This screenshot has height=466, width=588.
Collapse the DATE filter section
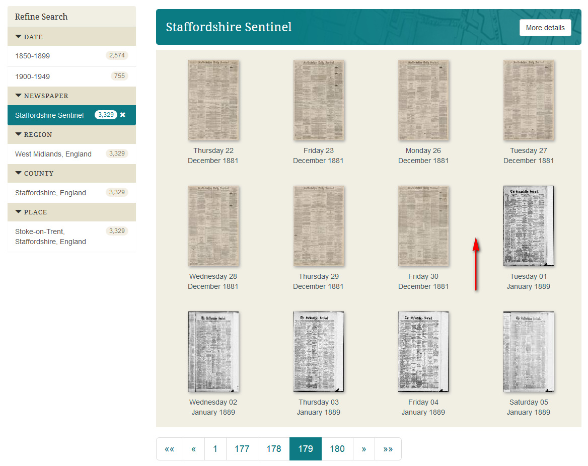pyautogui.click(x=29, y=37)
